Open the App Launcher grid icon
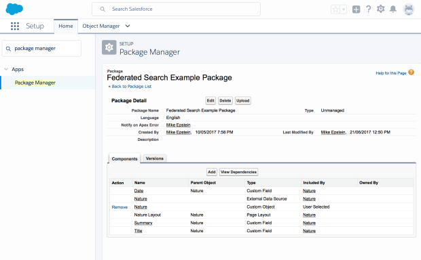 point(15,26)
